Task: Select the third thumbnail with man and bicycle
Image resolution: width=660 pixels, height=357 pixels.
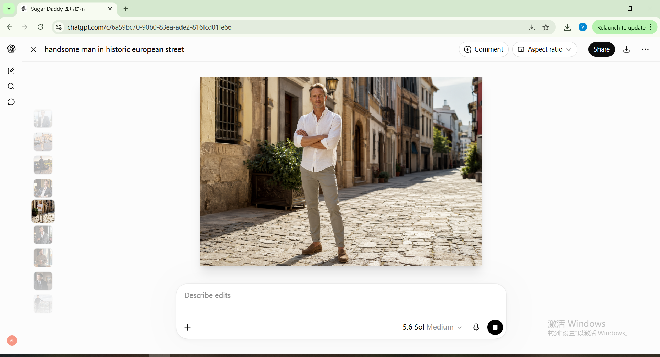Action: 43,165
